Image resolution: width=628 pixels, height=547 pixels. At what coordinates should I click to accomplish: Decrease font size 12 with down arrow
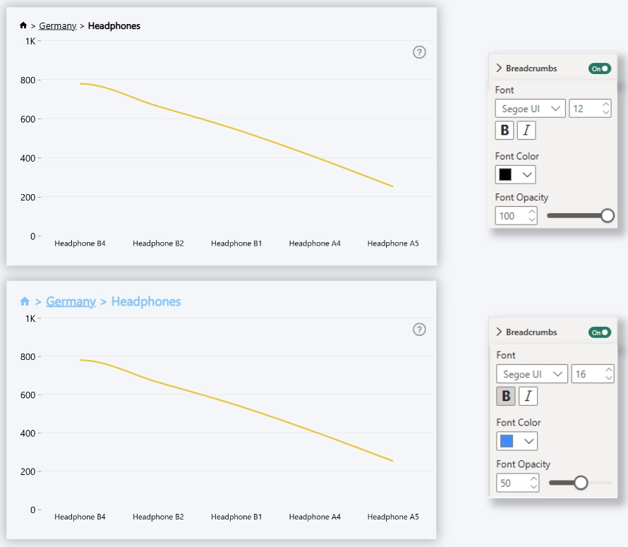point(606,113)
